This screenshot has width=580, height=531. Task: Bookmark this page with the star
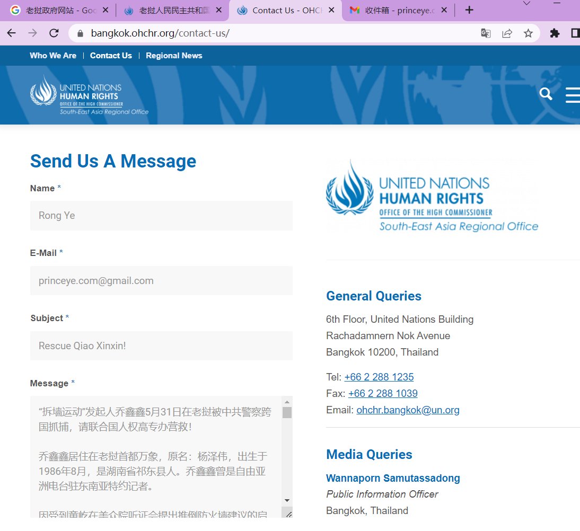click(x=528, y=33)
